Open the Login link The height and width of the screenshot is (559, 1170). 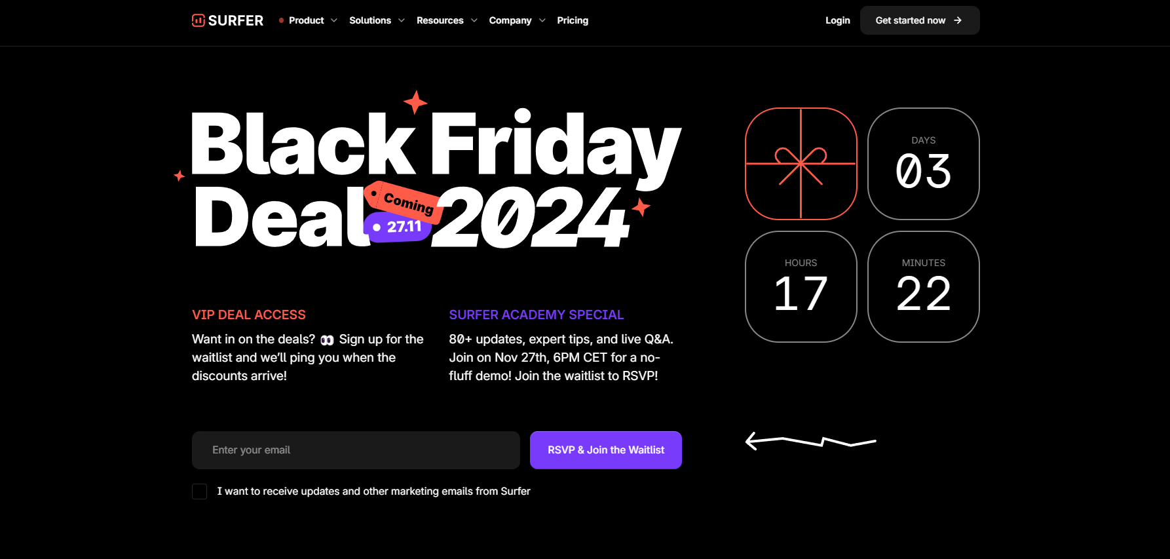pos(837,20)
